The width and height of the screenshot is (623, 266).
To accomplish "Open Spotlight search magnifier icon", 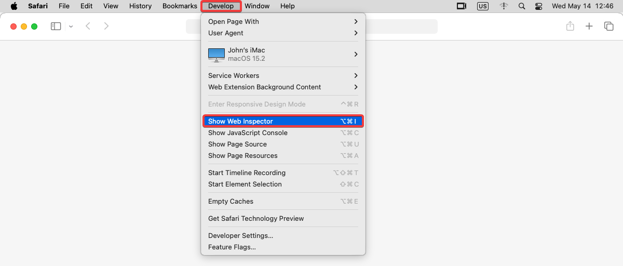I will 522,6.
